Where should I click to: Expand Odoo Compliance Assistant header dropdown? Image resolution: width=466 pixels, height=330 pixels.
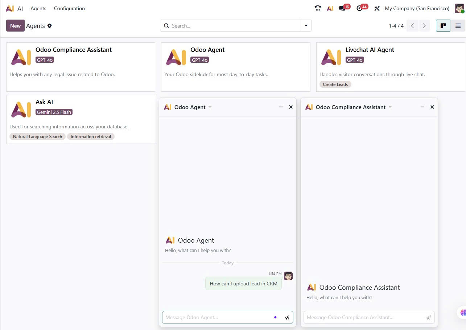pos(390,107)
